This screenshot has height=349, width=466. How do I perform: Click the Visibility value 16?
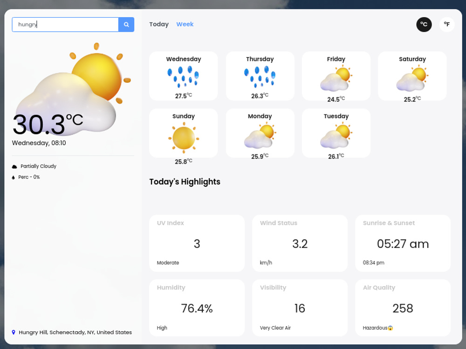pos(300,309)
